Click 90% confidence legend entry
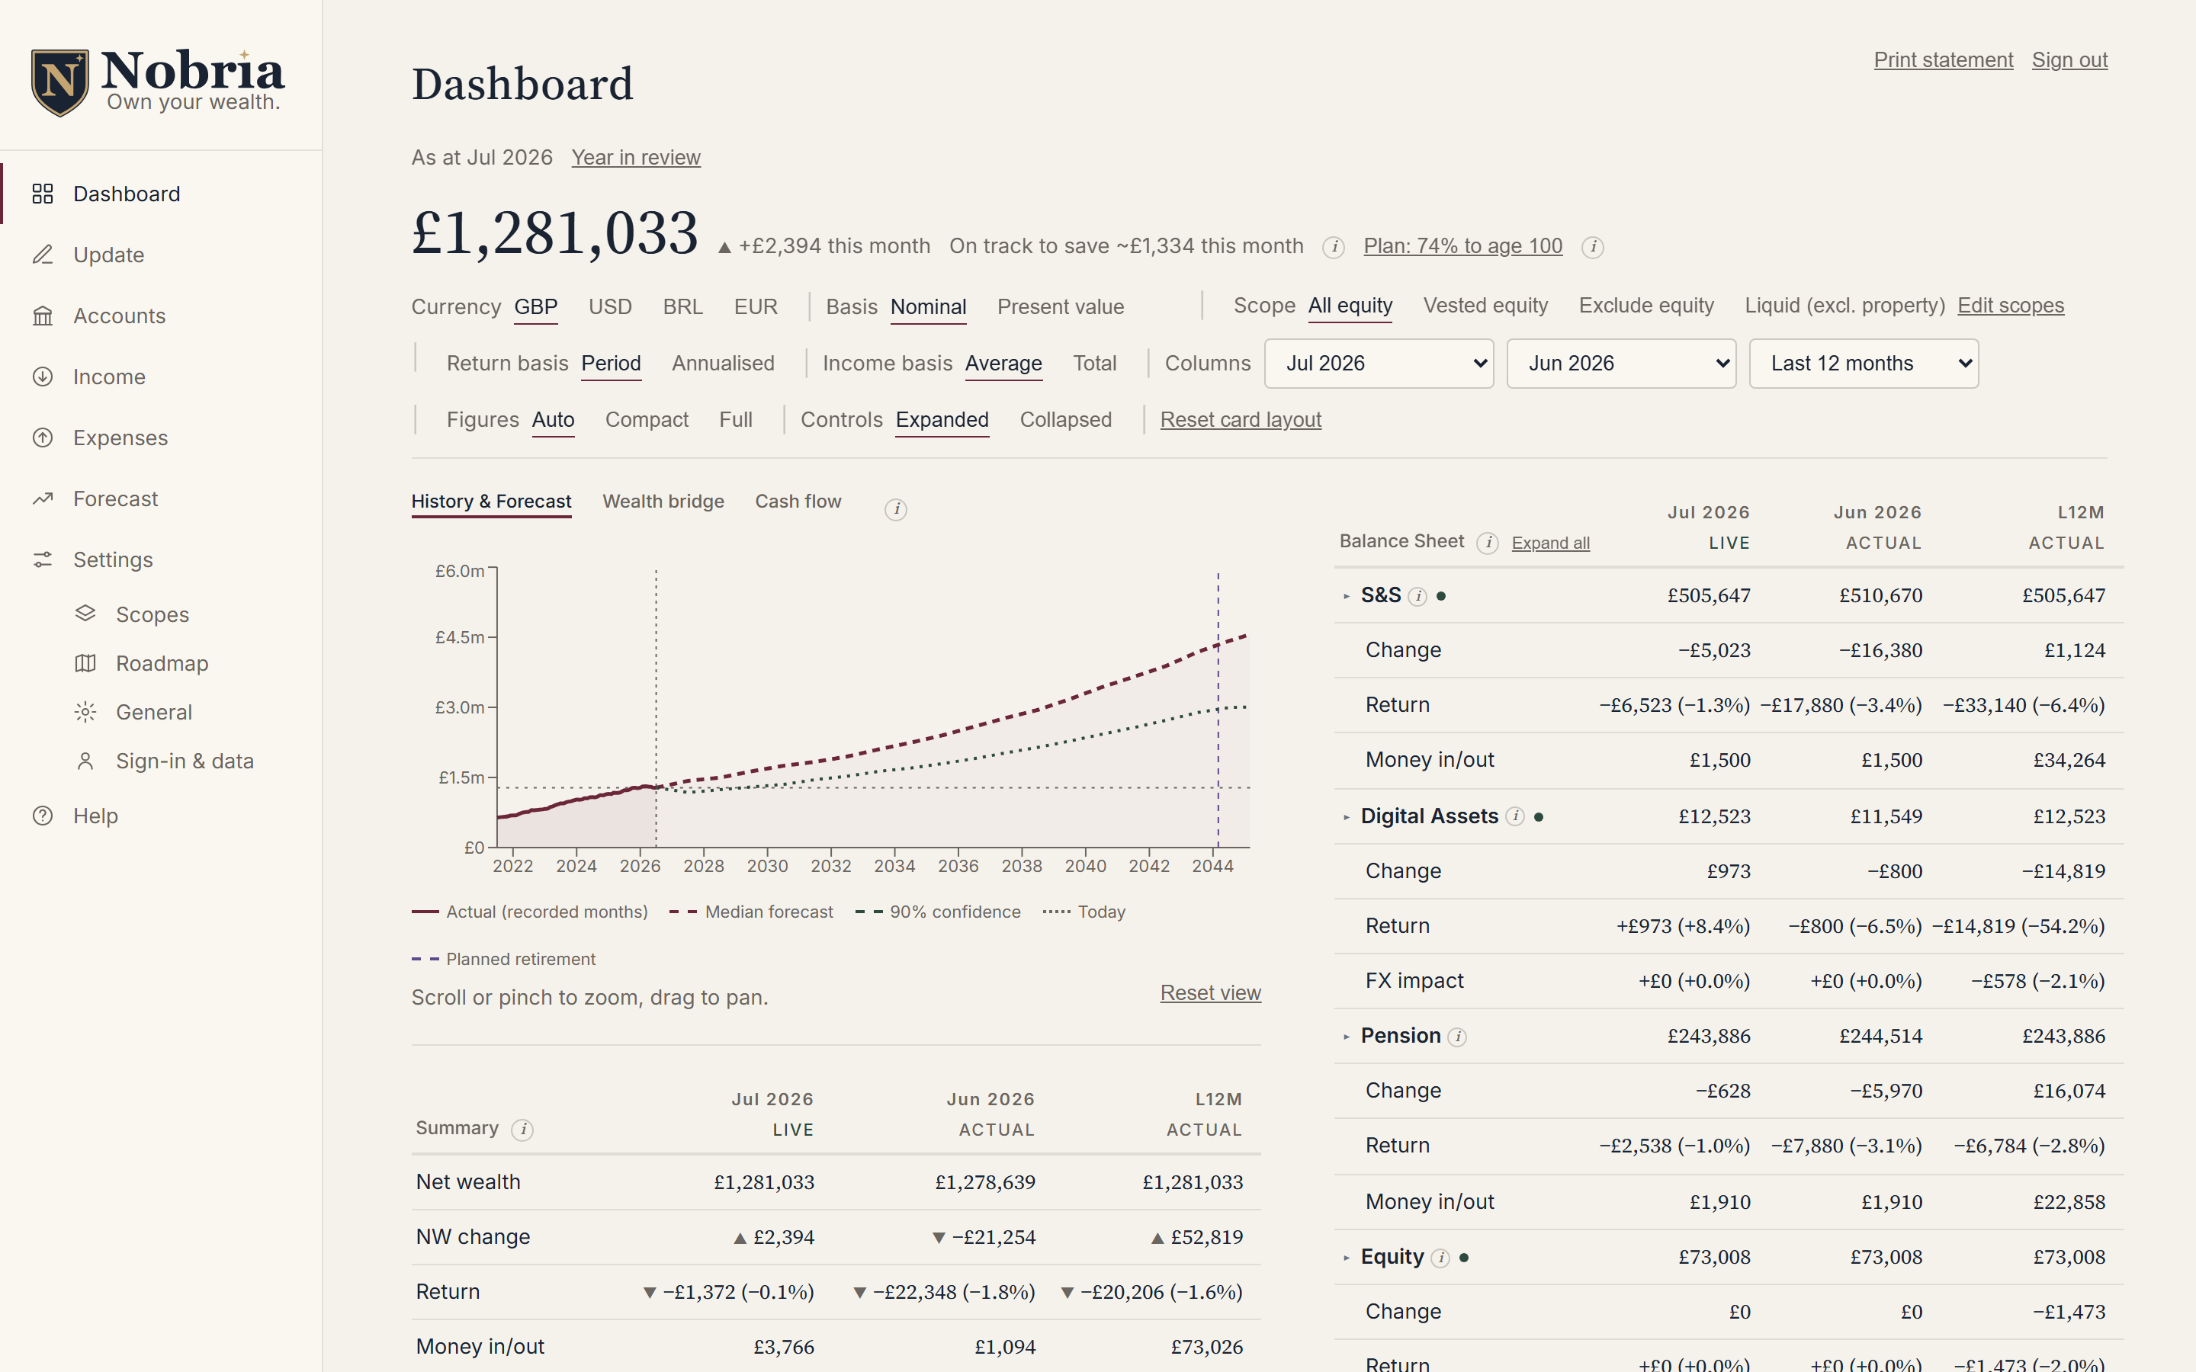Image resolution: width=2196 pixels, height=1372 pixels. 937,912
